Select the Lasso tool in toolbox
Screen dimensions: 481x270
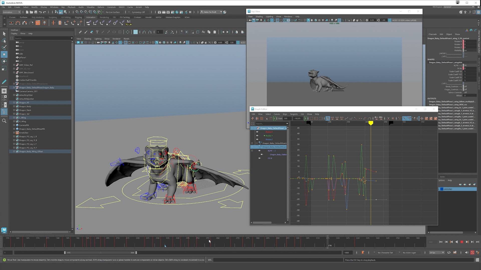(x=4, y=40)
